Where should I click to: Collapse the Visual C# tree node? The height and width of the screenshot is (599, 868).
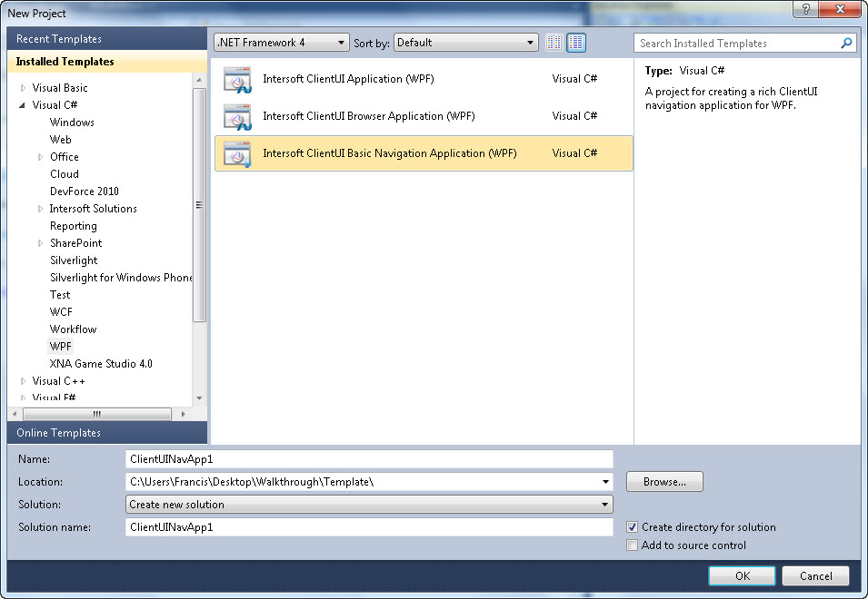23,105
